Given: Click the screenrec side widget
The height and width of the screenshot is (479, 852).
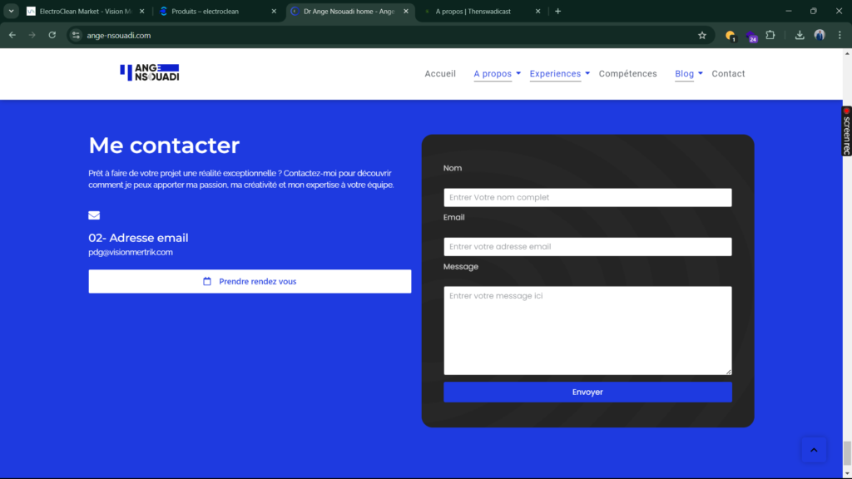Looking at the screenshot, I should click(x=846, y=131).
